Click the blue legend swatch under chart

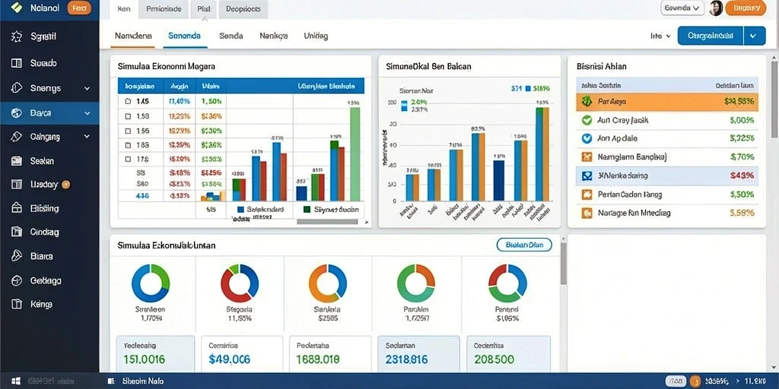[241, 210]
